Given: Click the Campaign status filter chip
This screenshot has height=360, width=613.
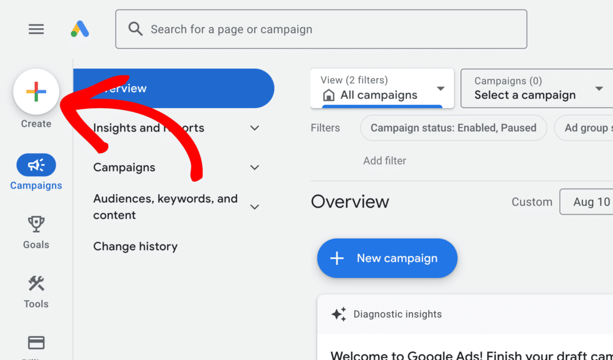Looking at the screenshot, I should point(453,128).
